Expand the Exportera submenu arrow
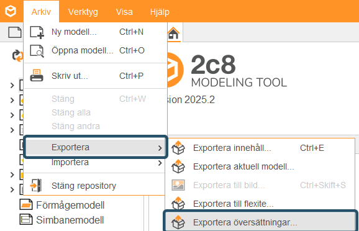The image size is (359, 231). pos(160,148)
